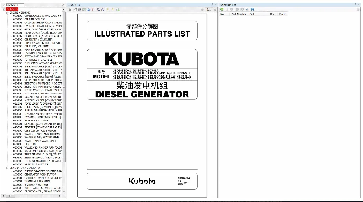This screenshot has width=363, height=202.
Task: Click the zoom in magnifier icon
Action: point(98,10)
